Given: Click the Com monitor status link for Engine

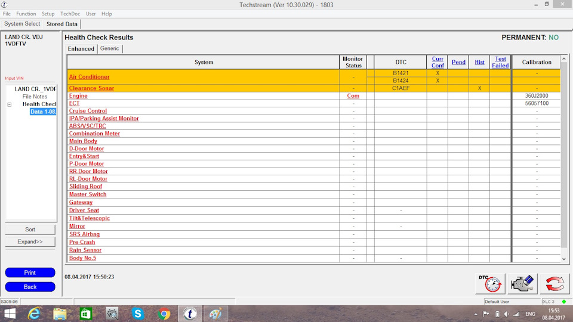Looking at the screenshot, I should [353, 95].
